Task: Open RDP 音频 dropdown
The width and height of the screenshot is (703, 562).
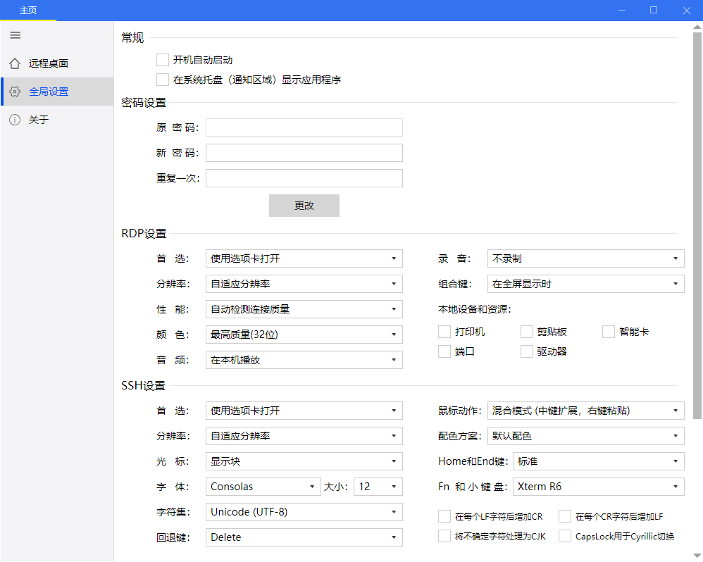Action: pyautogui.click(x=304, y=360)
